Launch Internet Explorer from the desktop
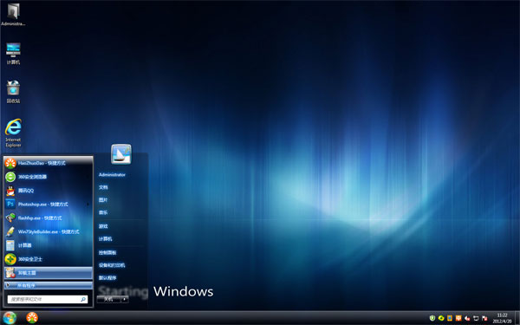 coord(13,133)
